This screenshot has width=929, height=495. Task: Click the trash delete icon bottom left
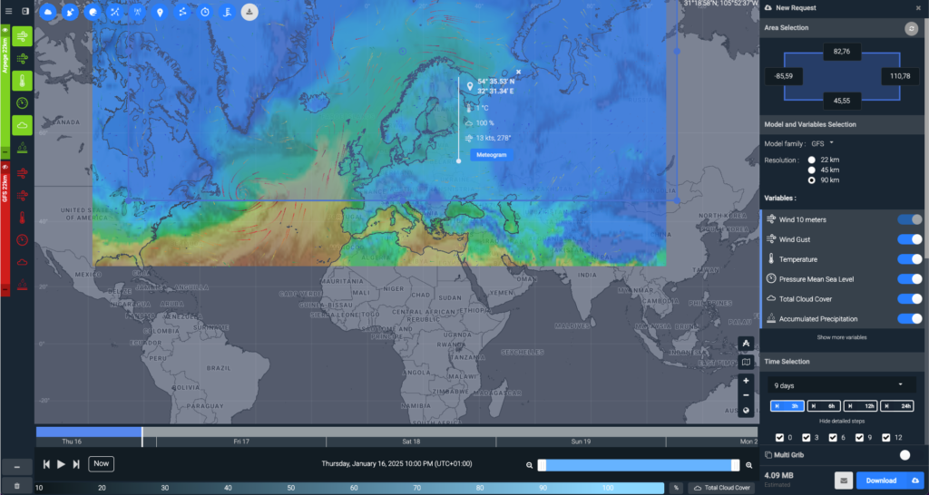pyautogui.click(x=17, y=486)
